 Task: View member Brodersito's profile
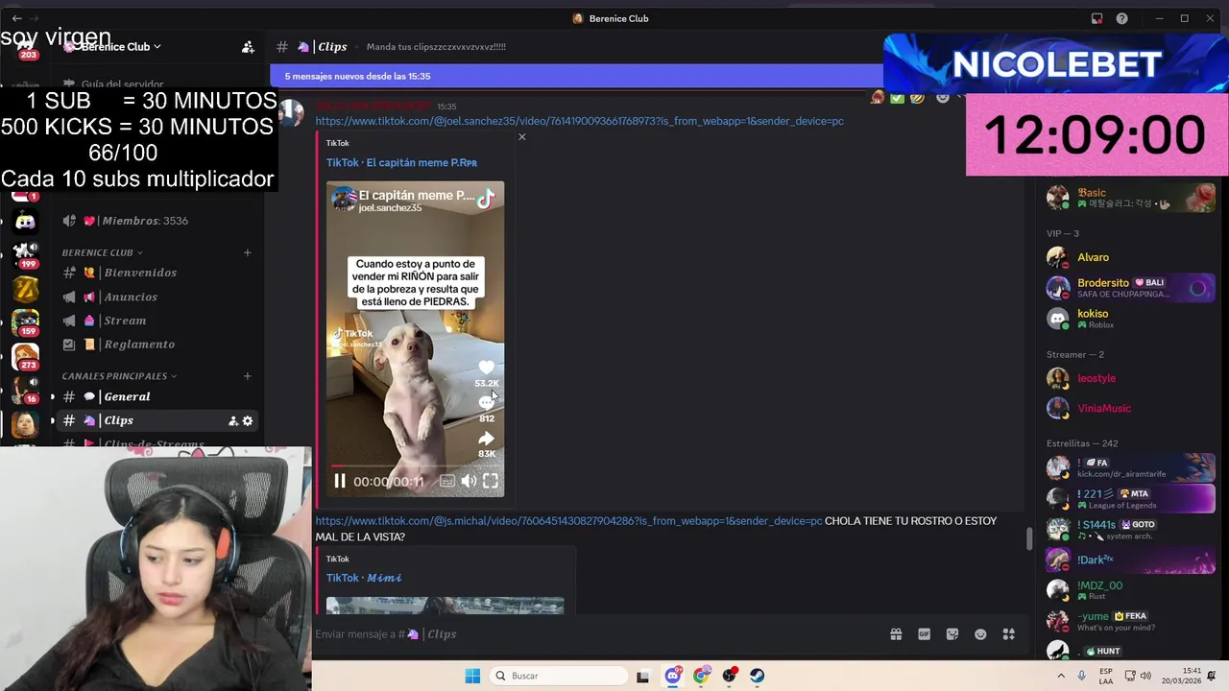(x=1128, y=288)
